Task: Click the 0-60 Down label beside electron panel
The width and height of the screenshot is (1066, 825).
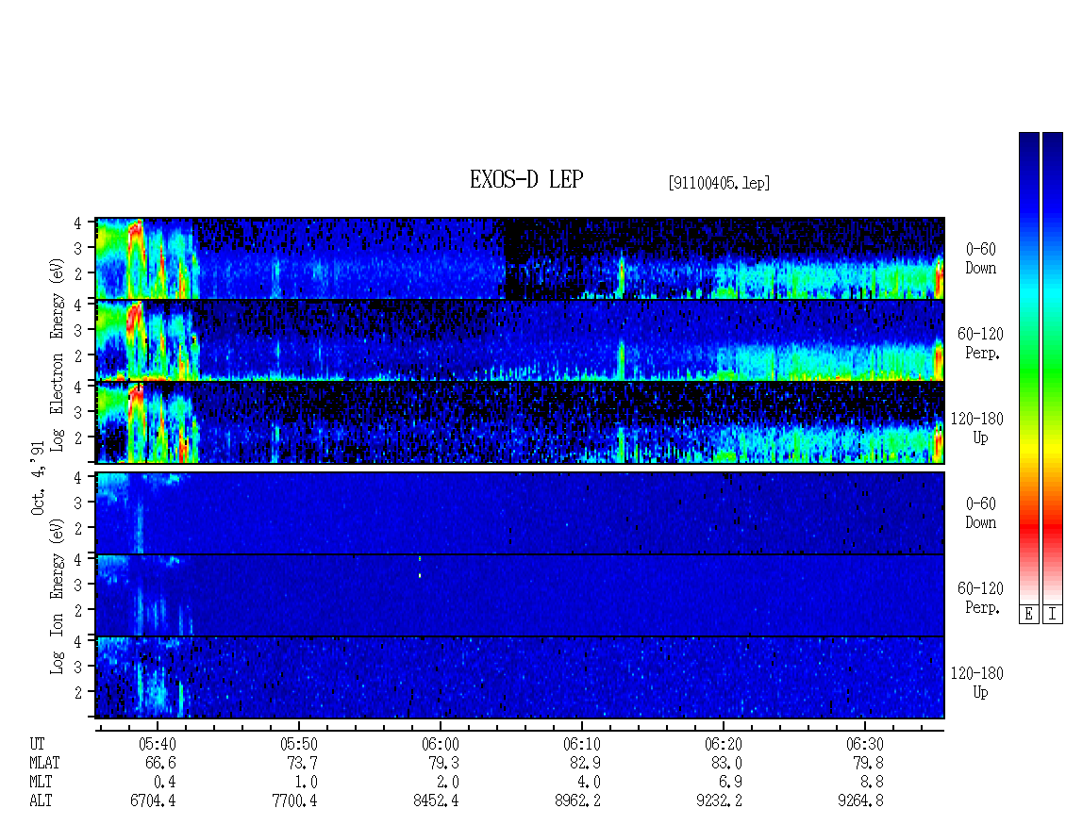Action: pos(980,258)
